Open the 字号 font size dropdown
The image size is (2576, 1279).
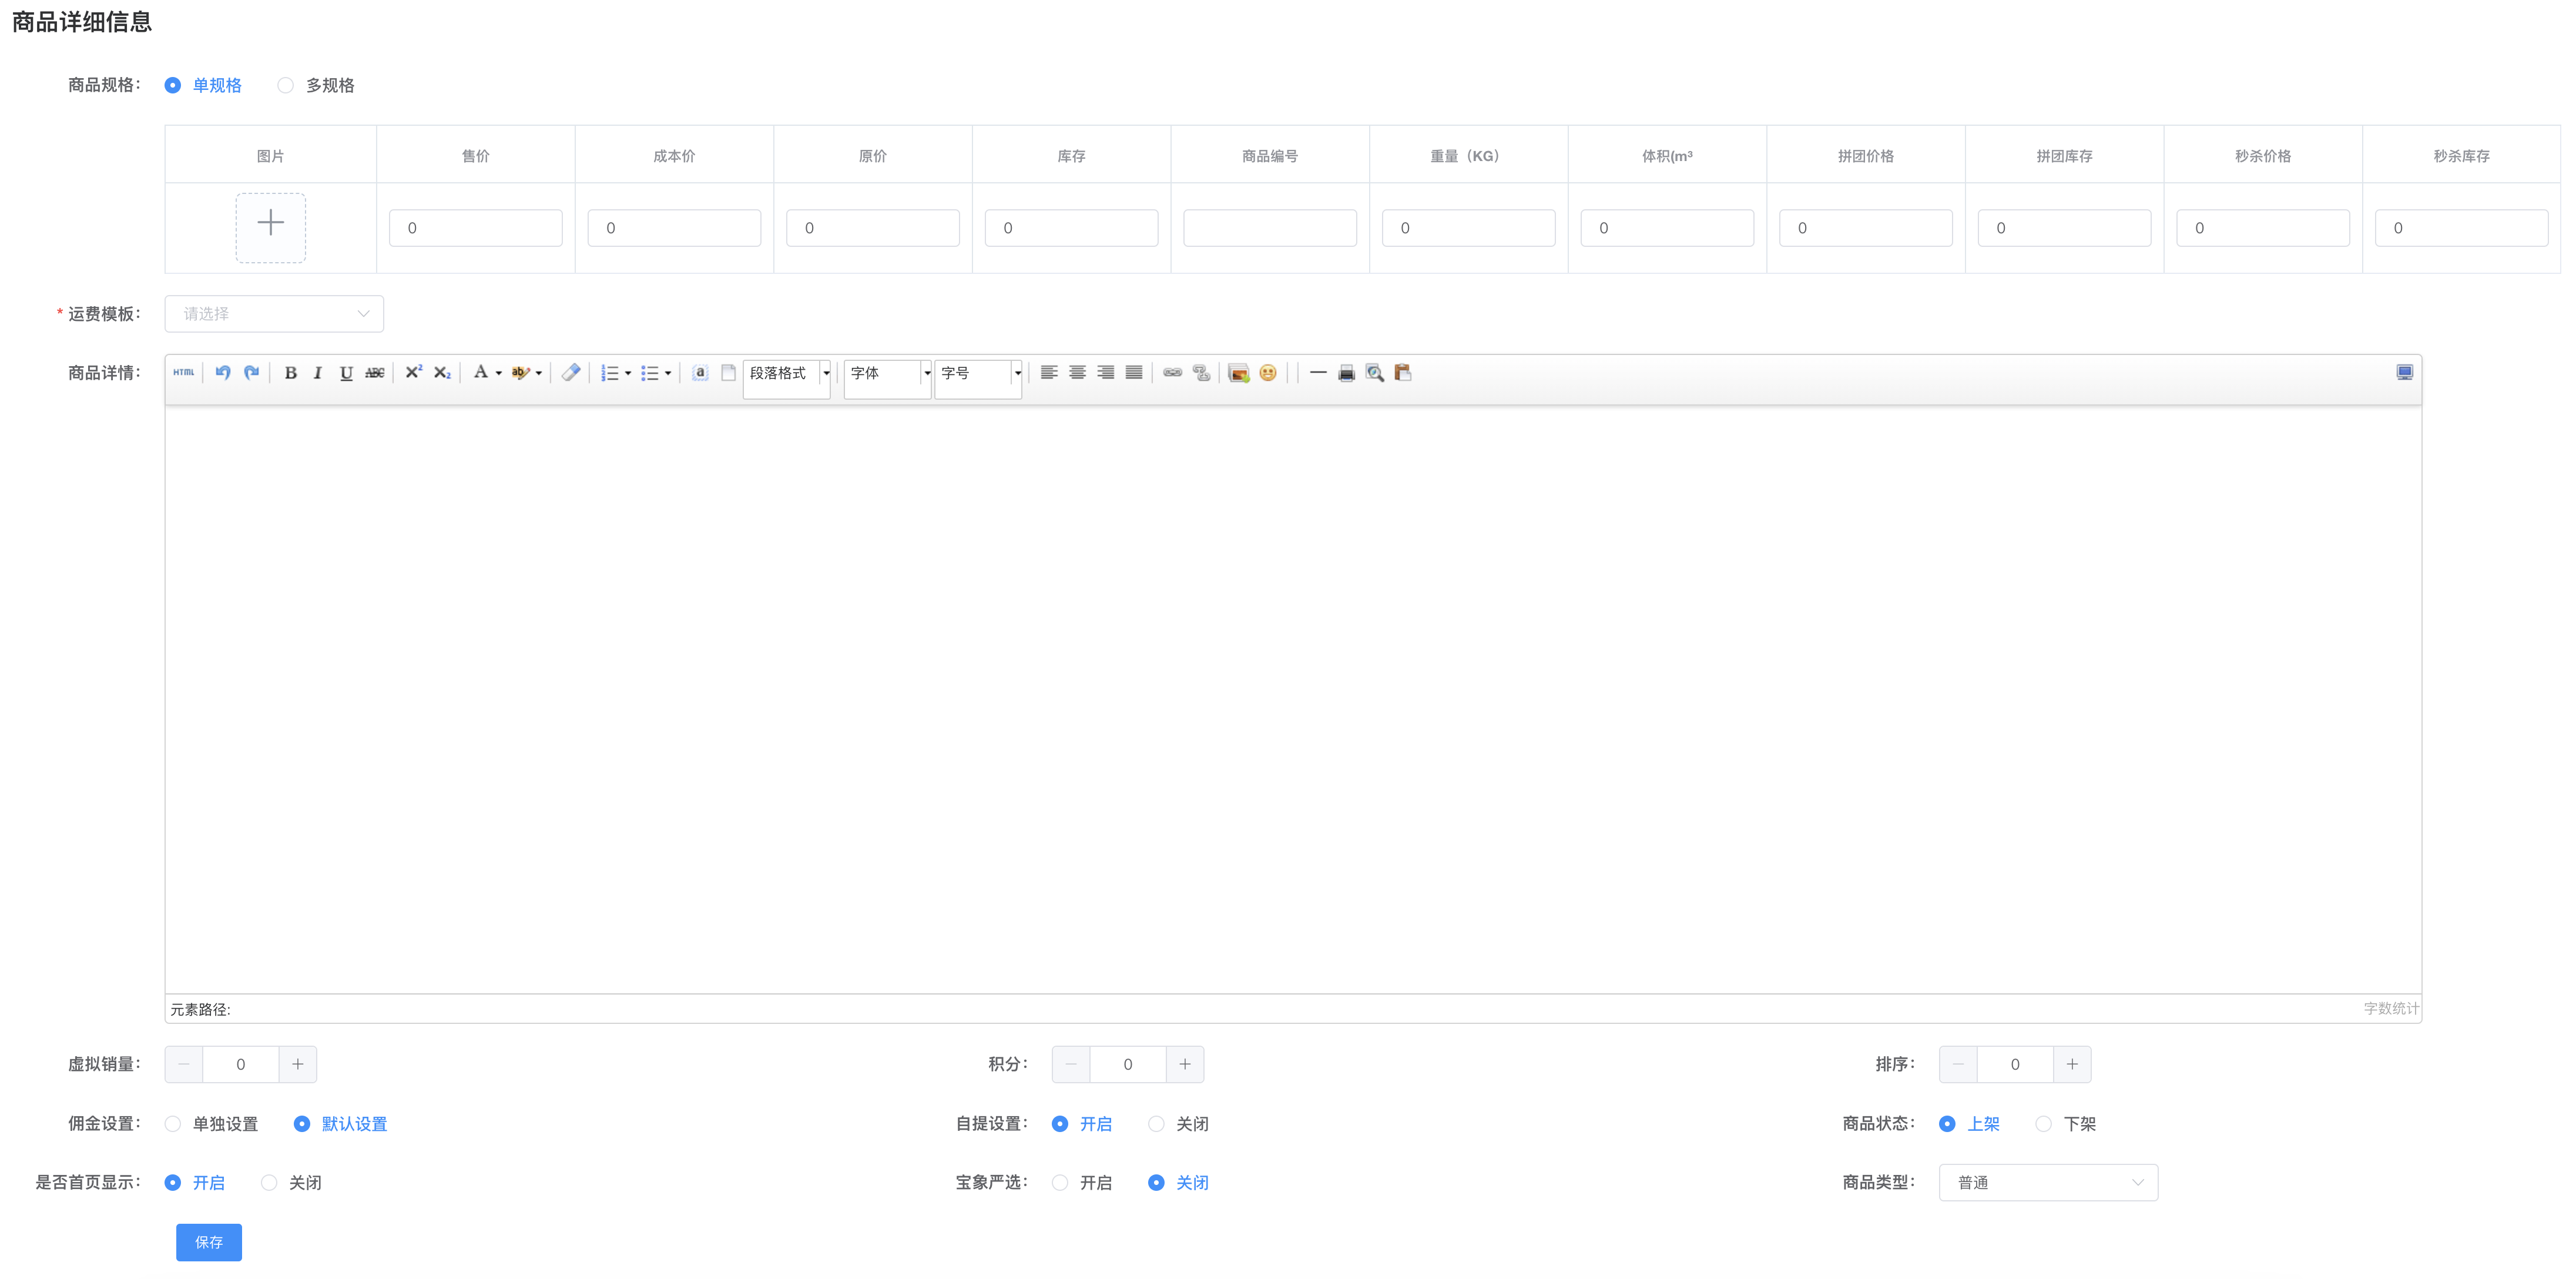click(978, 373)
